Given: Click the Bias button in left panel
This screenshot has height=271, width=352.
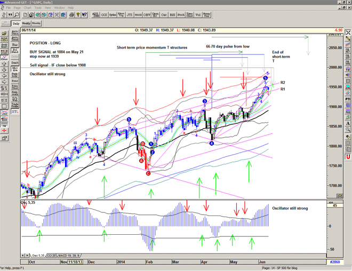Looking at the screenshot, I should (x=15, y=42).
